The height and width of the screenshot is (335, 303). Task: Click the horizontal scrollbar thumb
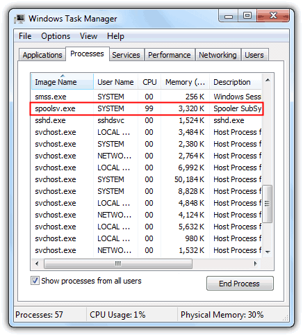tap(118, 263)
